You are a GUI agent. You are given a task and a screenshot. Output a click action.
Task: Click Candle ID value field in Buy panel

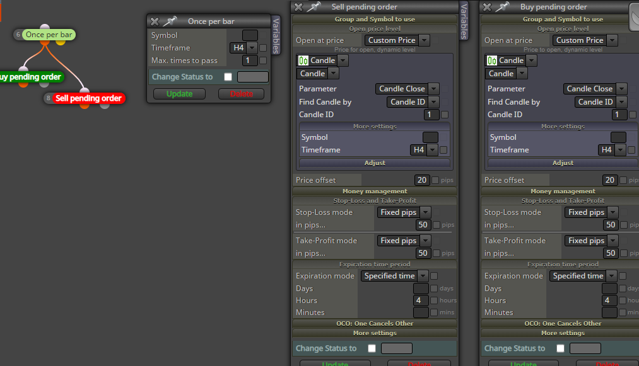pyautogui.click(x=619, y=115)
